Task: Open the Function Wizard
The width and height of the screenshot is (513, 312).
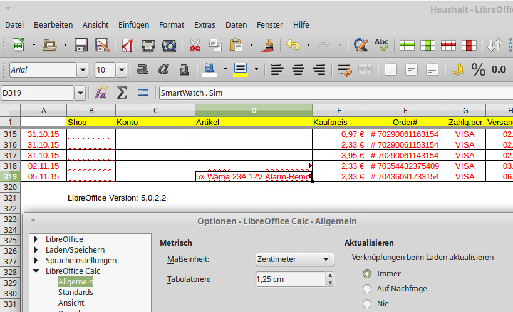Action: 101,93
